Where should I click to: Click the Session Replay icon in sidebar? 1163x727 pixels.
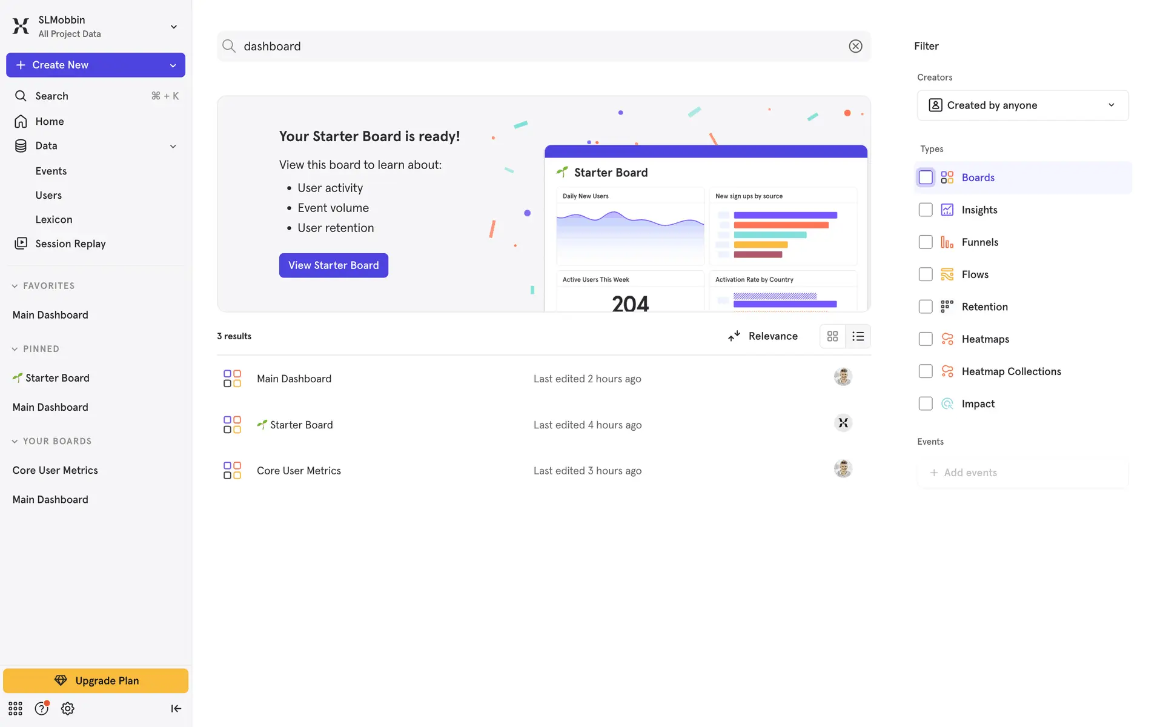[x=21, y=244]
